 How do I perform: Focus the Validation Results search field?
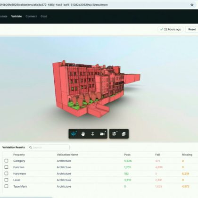[49, 148]
